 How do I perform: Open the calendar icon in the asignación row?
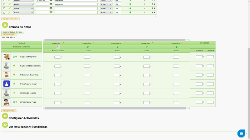click(51, 4)
